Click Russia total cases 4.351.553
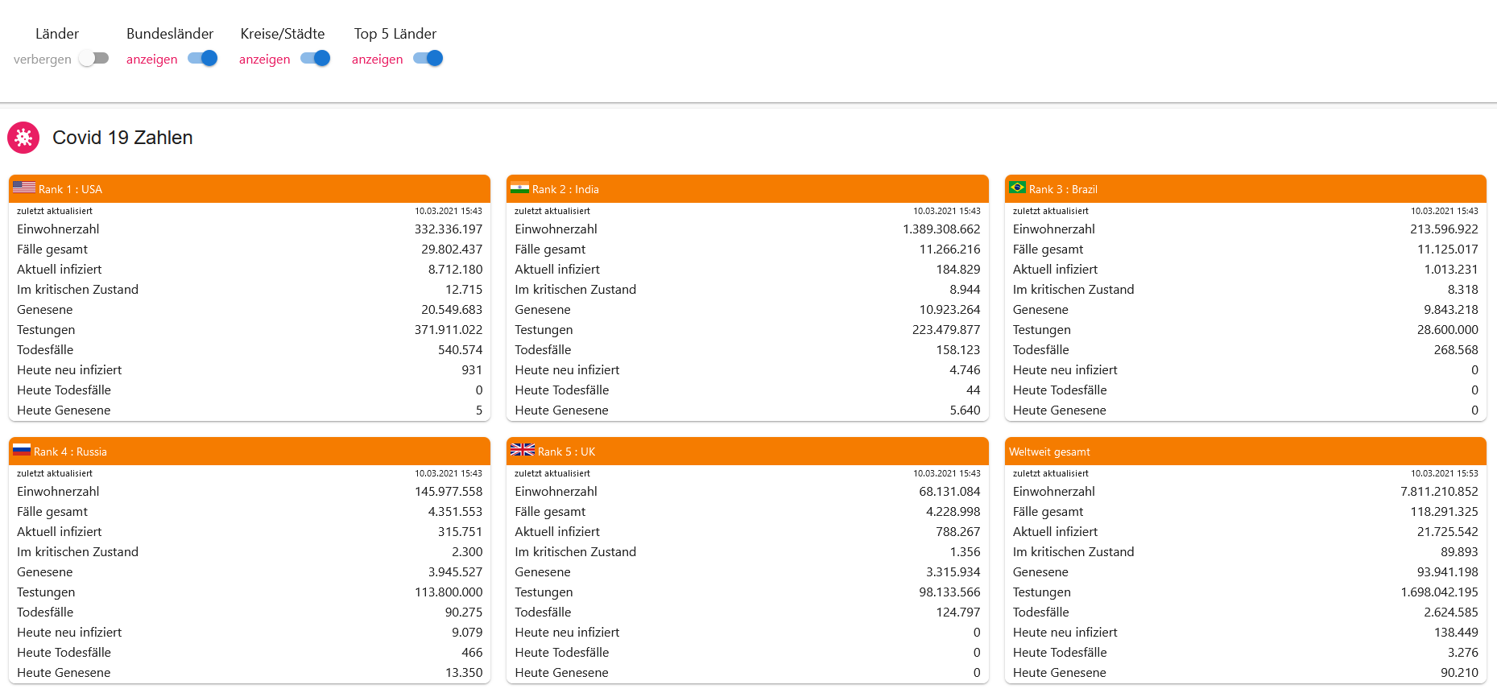 click(x=455, y=512)
